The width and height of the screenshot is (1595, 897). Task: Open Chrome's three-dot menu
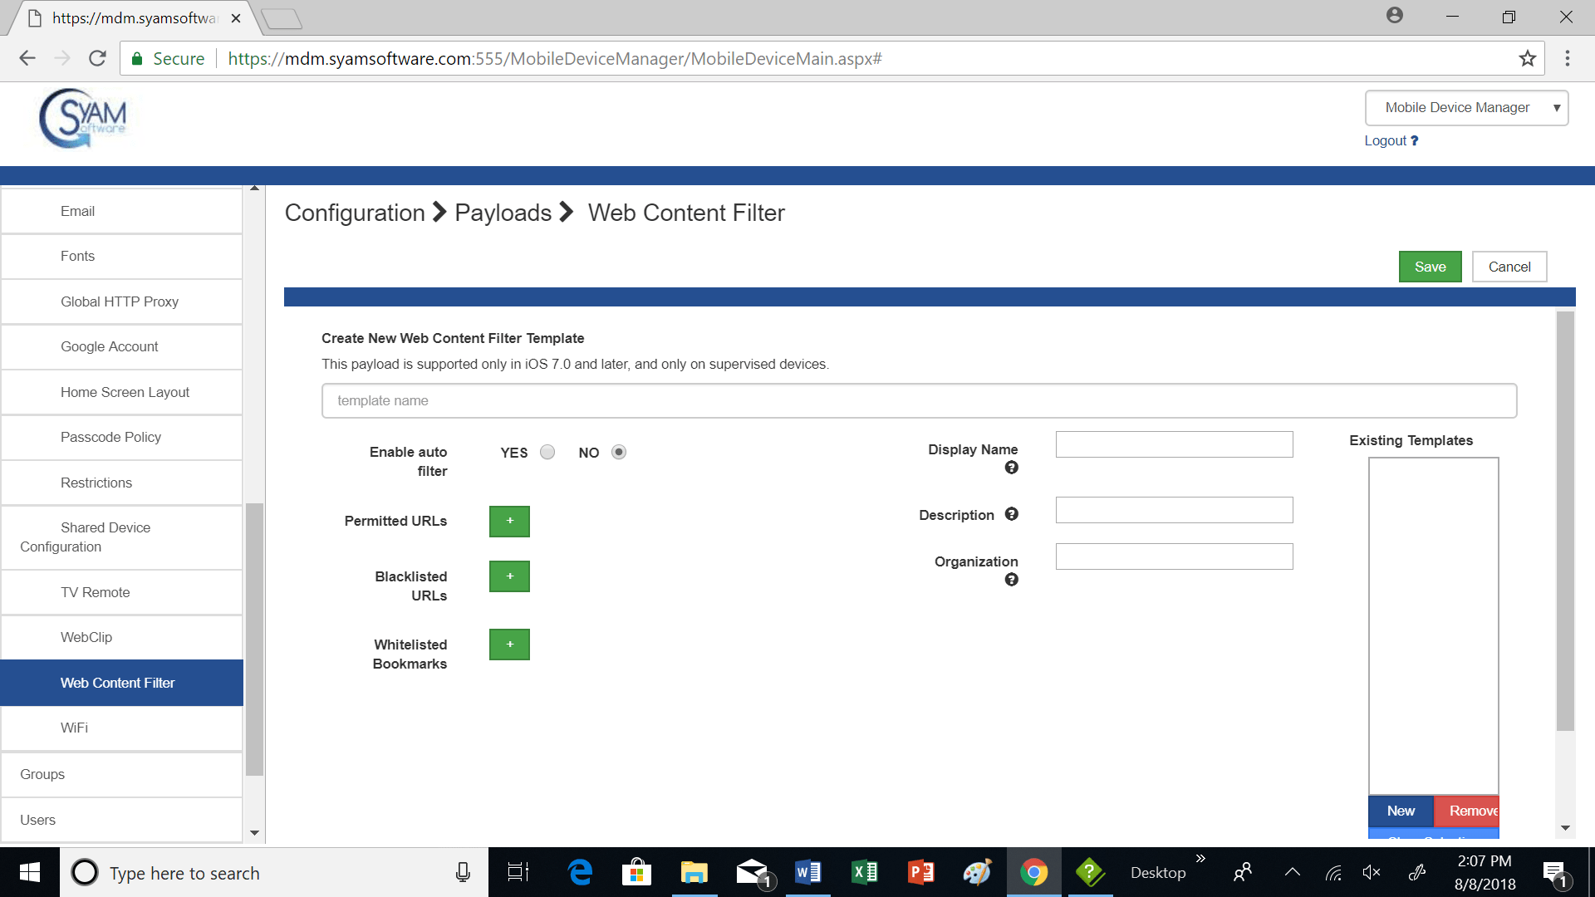coord(1567,59)
